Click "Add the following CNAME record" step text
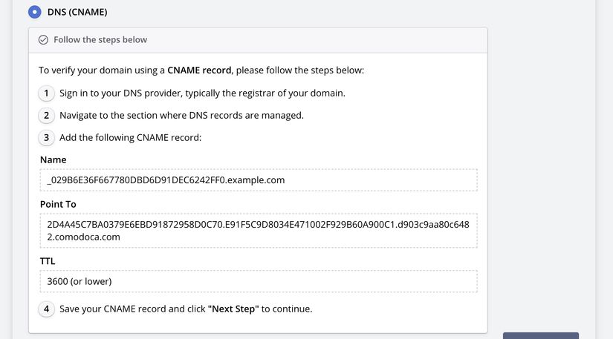This screenshot has height=339, width=613. point(130,138)
